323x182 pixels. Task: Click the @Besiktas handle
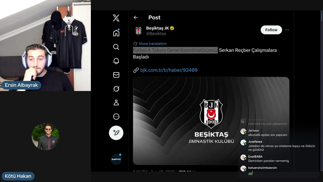[x=156, y=34]
